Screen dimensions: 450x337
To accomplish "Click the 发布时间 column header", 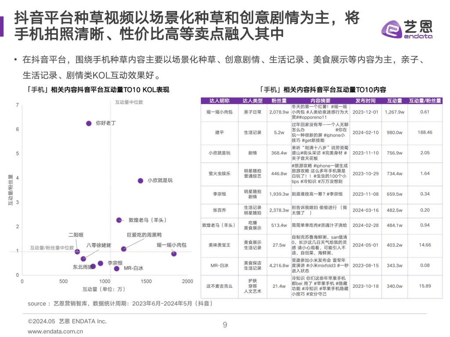I will tap(365, 100).
